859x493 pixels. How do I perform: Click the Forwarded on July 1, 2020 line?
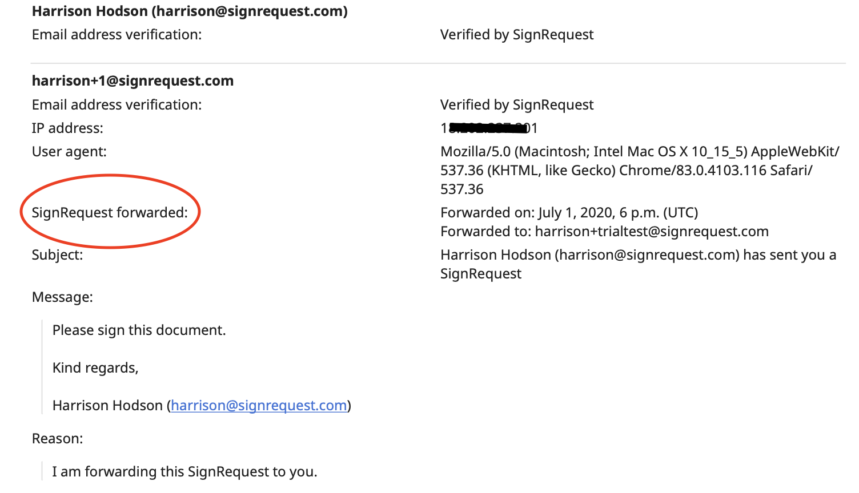point(569,213)
